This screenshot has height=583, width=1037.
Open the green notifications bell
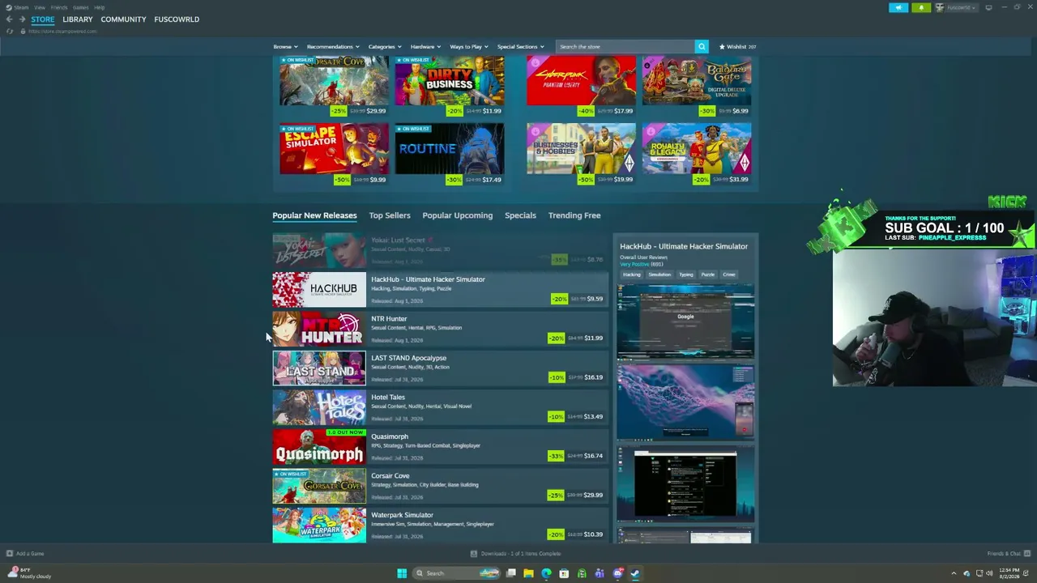(921, 7)
